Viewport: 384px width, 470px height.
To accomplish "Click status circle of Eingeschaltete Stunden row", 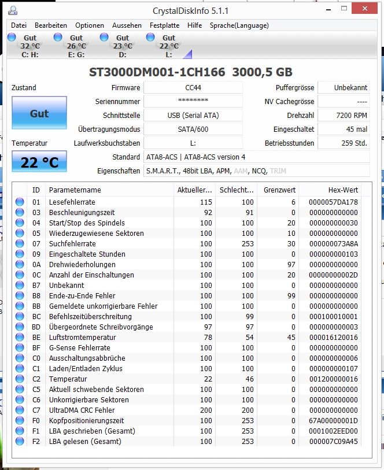I will tap(20, 254).
